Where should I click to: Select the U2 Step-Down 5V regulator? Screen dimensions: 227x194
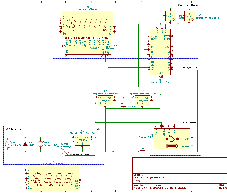(105, 101)
